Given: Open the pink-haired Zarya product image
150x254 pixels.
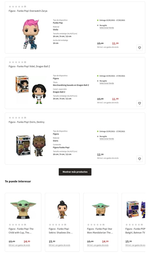Looking at the screenshot, I should tap(31, 34).
